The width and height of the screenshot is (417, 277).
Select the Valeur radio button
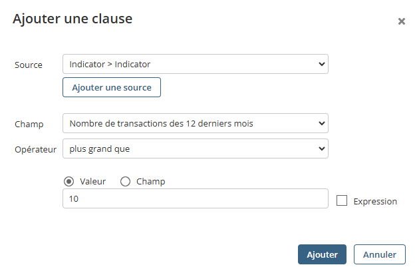(69, 182)
